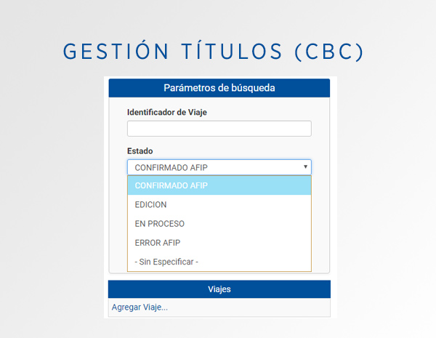Click the (CBC) text in the heading
The height and width of the screenshot is (338, 436).
coord(329,52)
